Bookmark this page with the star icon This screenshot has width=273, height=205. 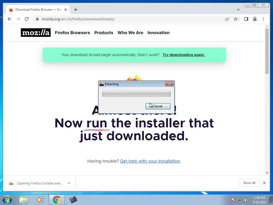coord(236,19)
